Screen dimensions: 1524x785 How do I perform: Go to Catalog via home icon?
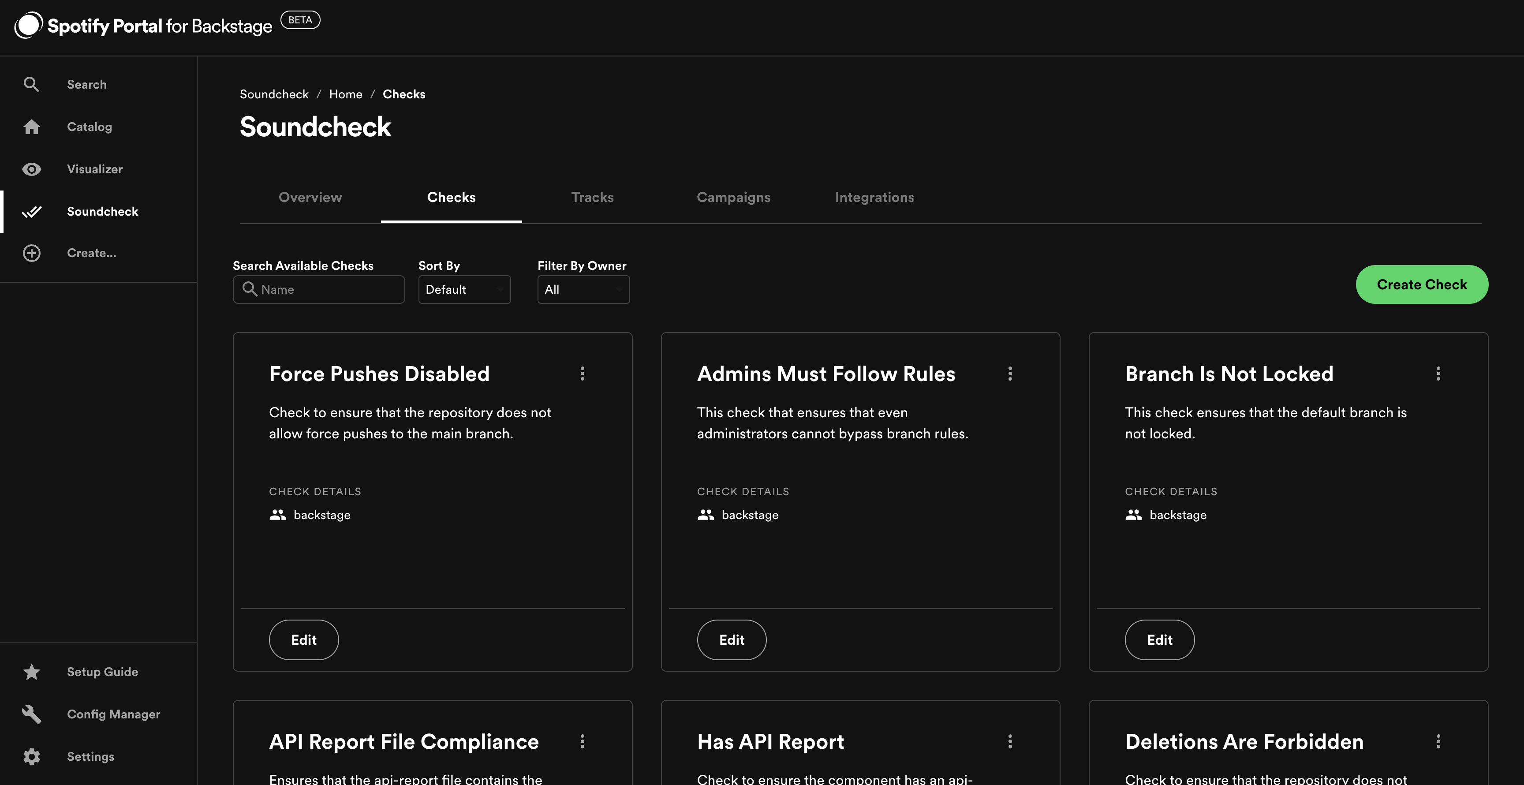[31, 127]
